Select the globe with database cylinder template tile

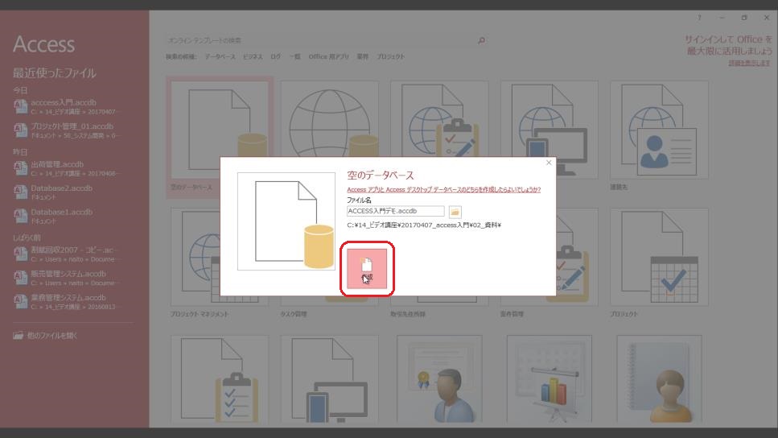coord(330,119)
